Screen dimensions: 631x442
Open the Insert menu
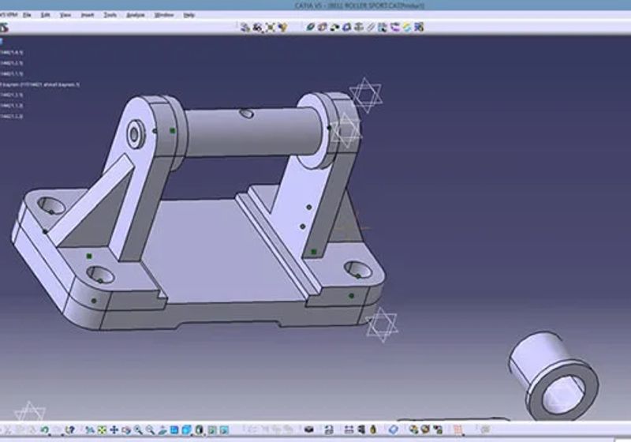pyautogui.click(x=88, y=15)
